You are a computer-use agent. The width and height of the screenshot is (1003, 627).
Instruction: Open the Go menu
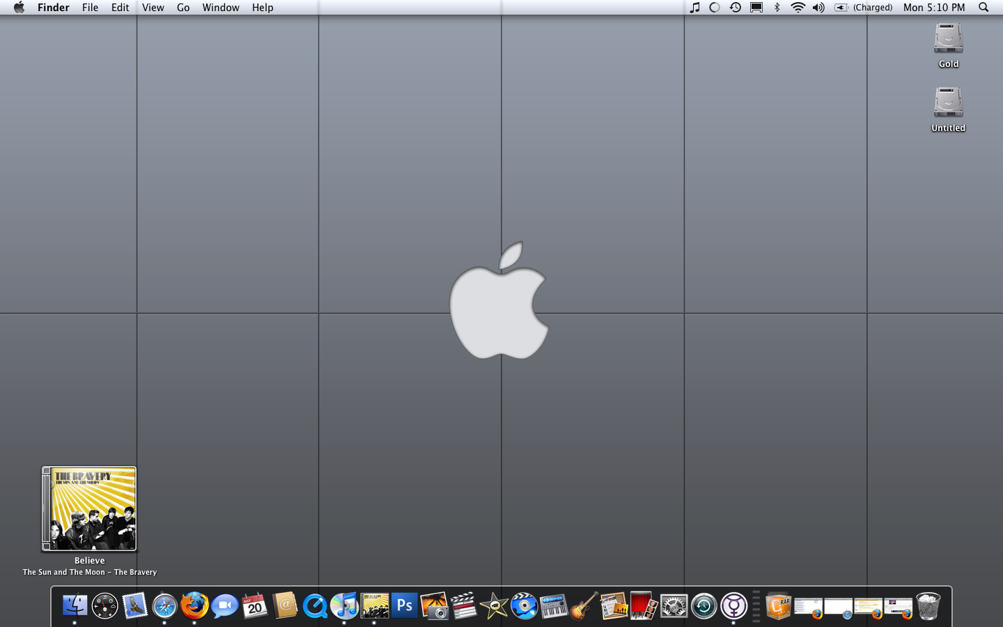(x=183, y=8)
